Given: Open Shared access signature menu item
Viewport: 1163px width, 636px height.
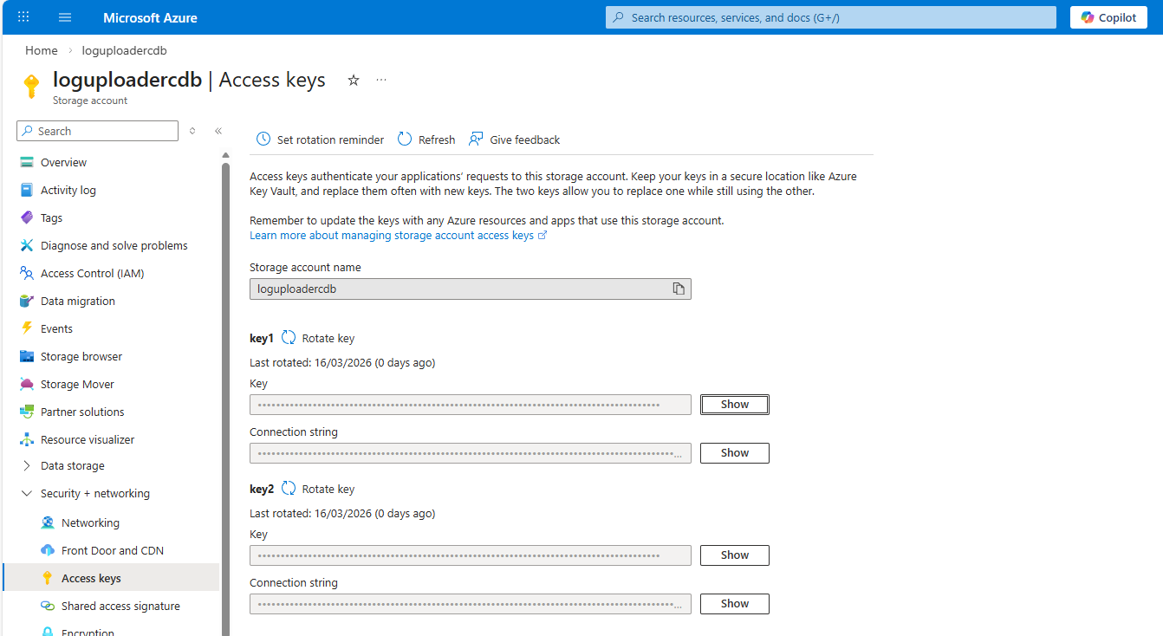Looking at the screenshot, I should 120,607.
